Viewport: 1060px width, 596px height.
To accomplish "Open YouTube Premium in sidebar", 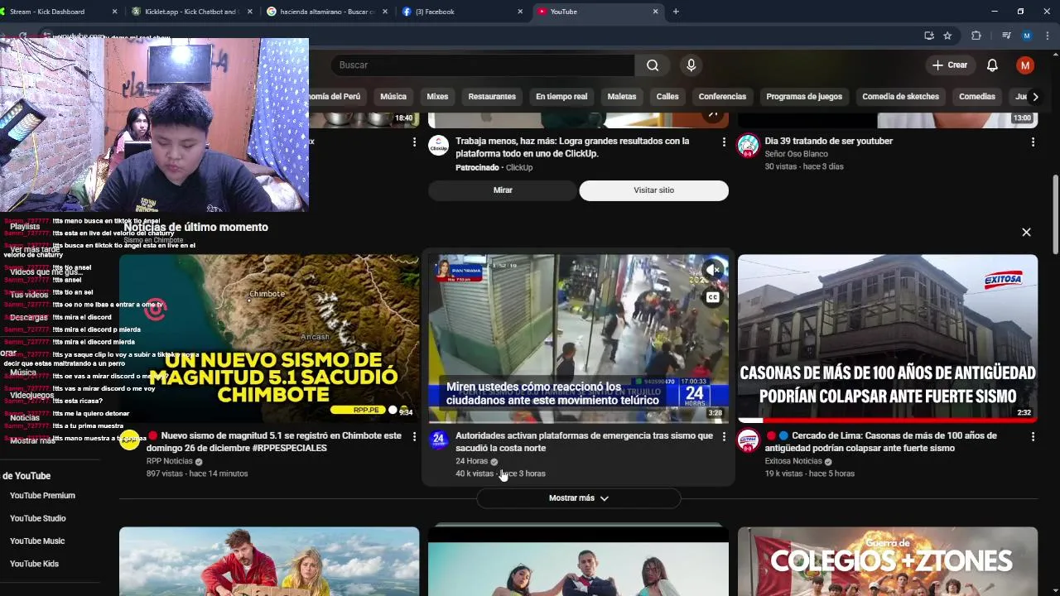I will [42, 496].
